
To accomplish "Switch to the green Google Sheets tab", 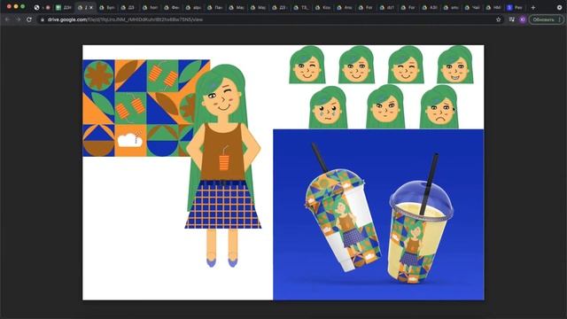I will pos(63,7).
